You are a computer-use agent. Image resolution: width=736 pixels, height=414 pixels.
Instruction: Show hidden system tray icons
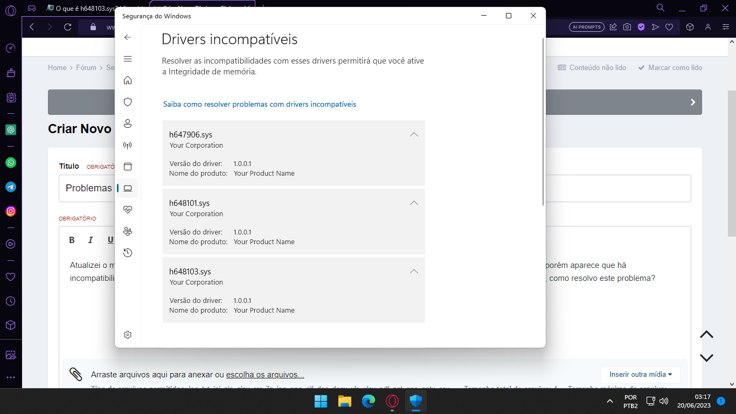pos(610,401)
